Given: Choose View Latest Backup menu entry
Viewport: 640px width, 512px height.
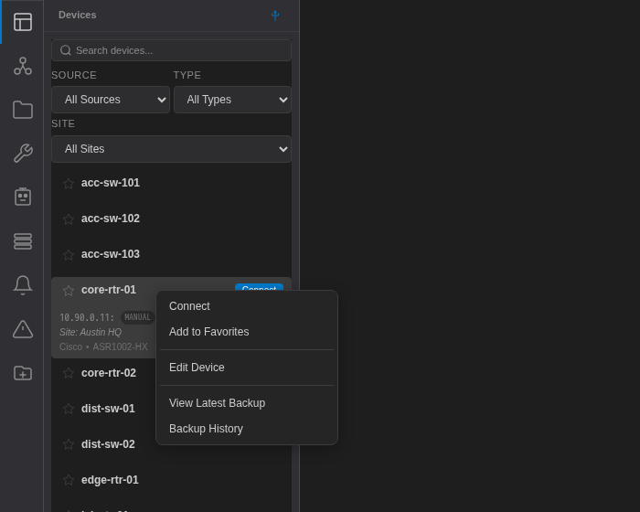Looking at the screenshot, I should [x=247, y=403].
